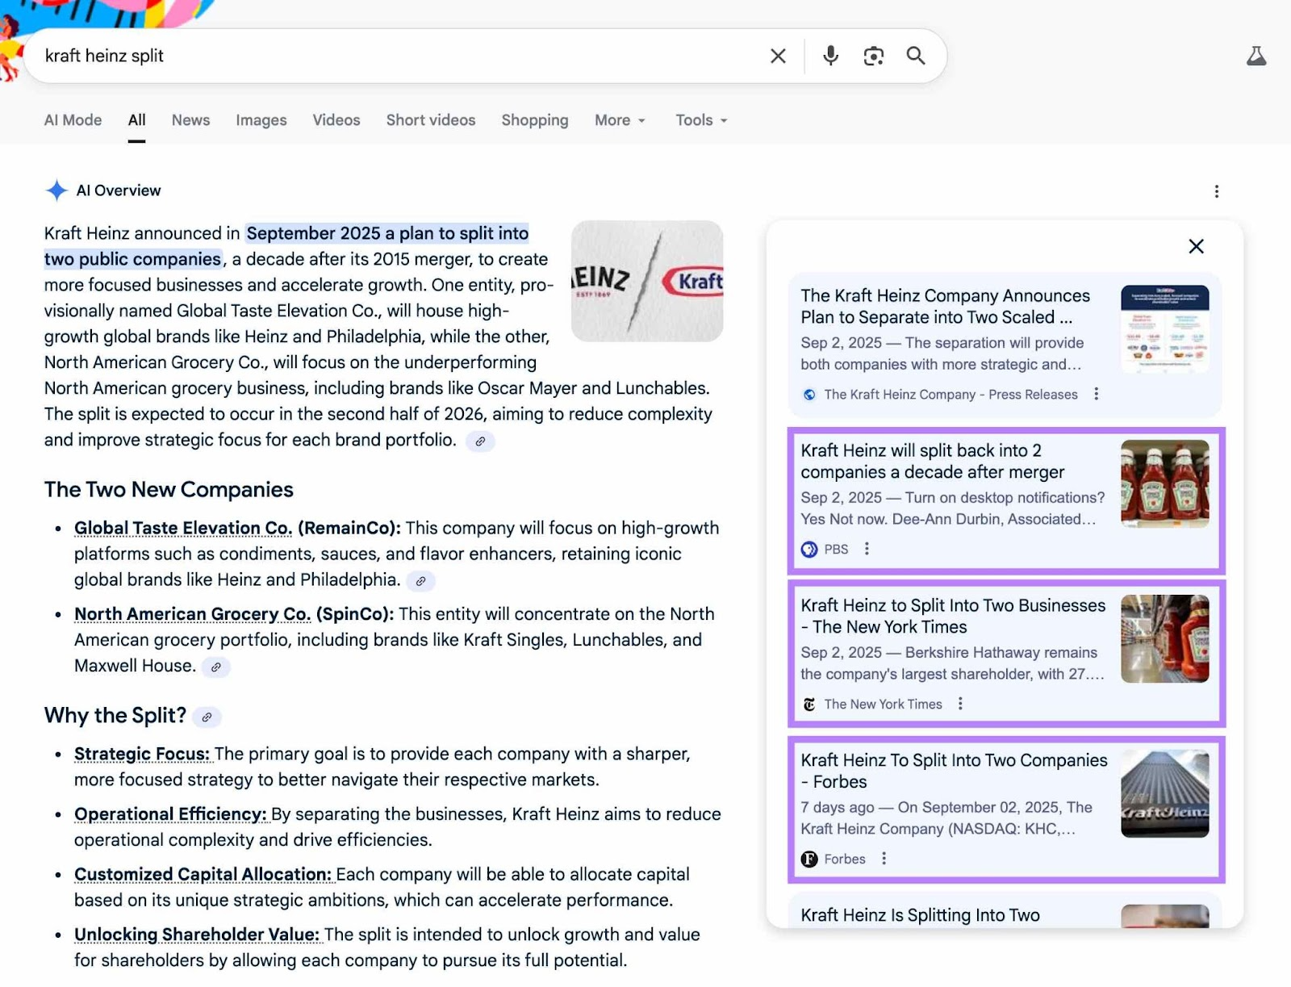Viewport: 1291px width, 987px height.
Task: Click the search magnifier icon
Action: (x=916, y=56)
